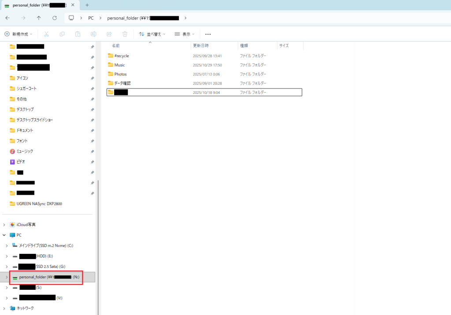Expand the ネットワーク tree node
This screenshot has width=451, height=315.
[4, 308]
